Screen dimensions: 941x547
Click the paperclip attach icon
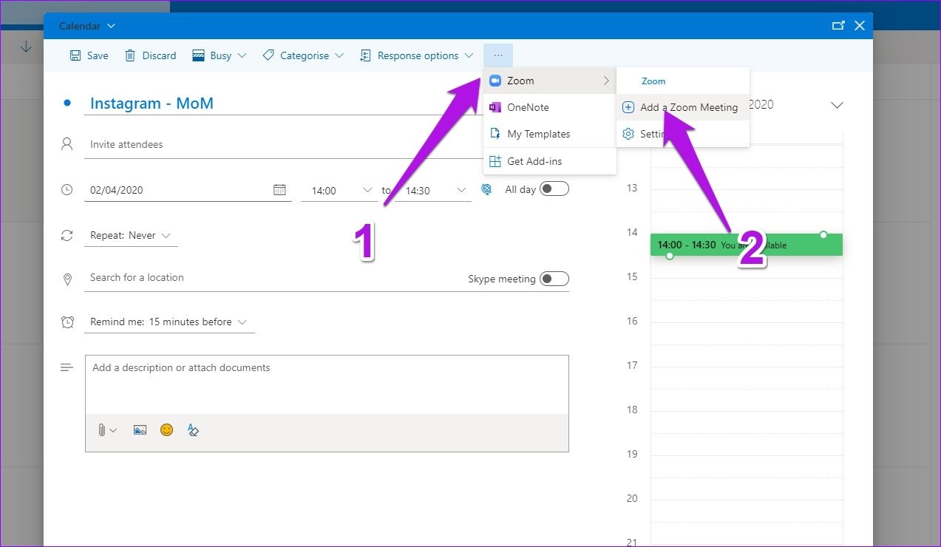[101, 429]
